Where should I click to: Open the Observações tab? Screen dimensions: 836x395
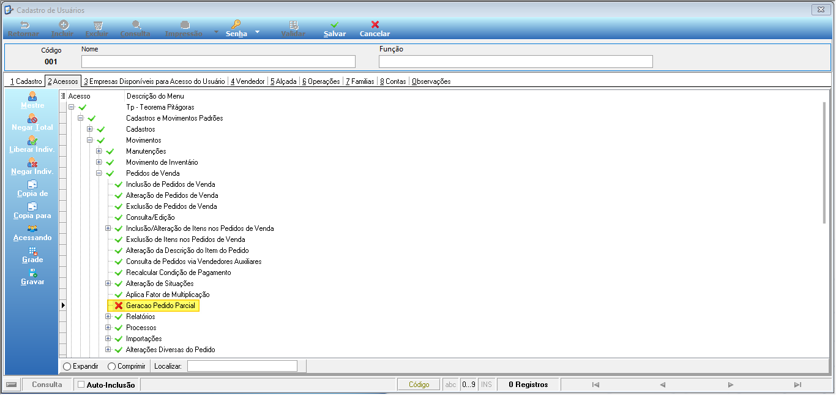pyautogui.click(x=431, y=81)
